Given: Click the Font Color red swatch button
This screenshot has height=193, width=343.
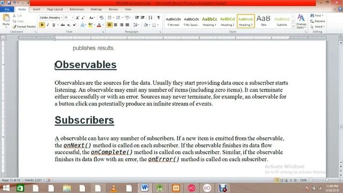Looking at the screenshot, I should click(99, 25).
